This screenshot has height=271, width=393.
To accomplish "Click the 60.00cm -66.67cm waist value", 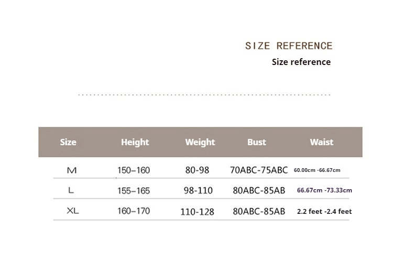I will [x=317, y=170].
